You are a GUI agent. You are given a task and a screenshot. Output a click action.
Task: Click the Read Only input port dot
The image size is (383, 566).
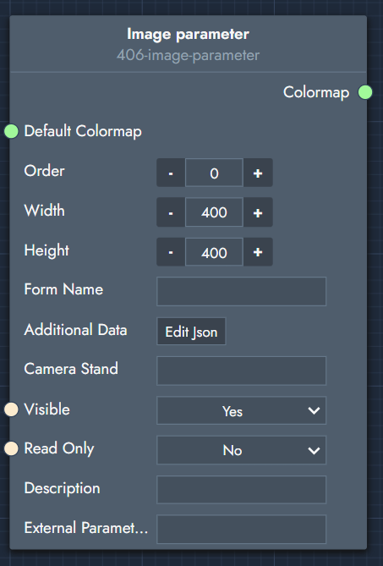11,448
